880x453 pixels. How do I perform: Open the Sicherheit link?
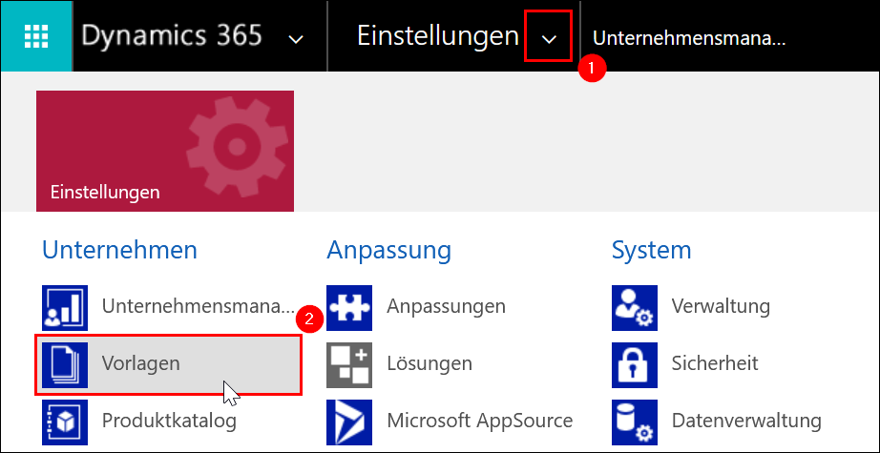715,363
